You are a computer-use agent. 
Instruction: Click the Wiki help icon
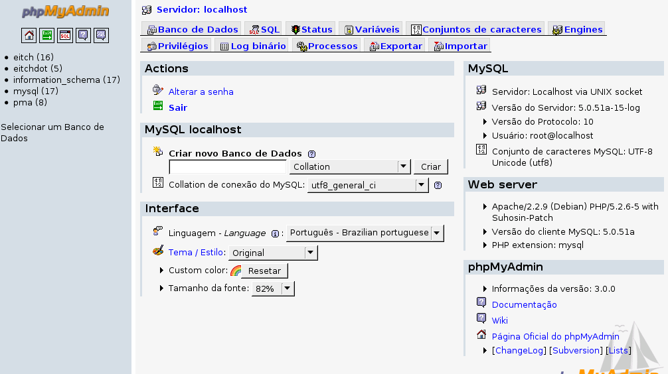coord(481,318)
